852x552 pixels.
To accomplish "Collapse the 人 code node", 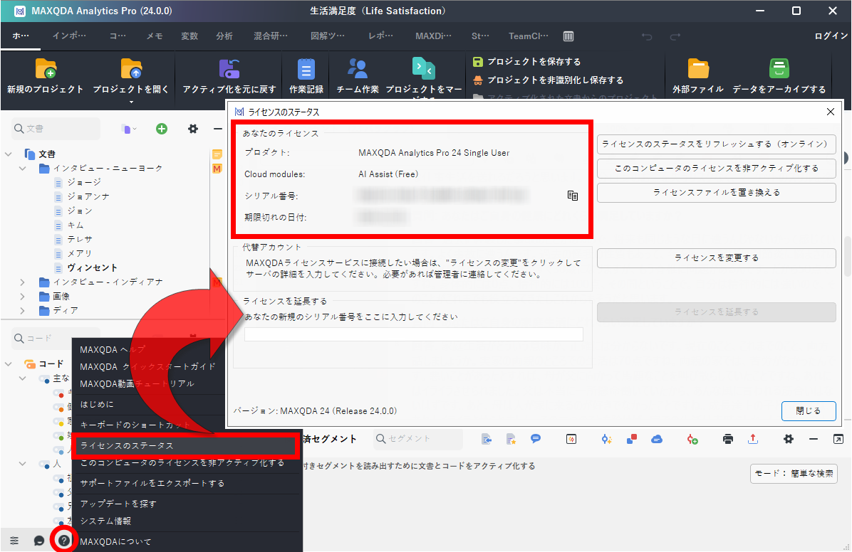I will click(x=22, y=464).
